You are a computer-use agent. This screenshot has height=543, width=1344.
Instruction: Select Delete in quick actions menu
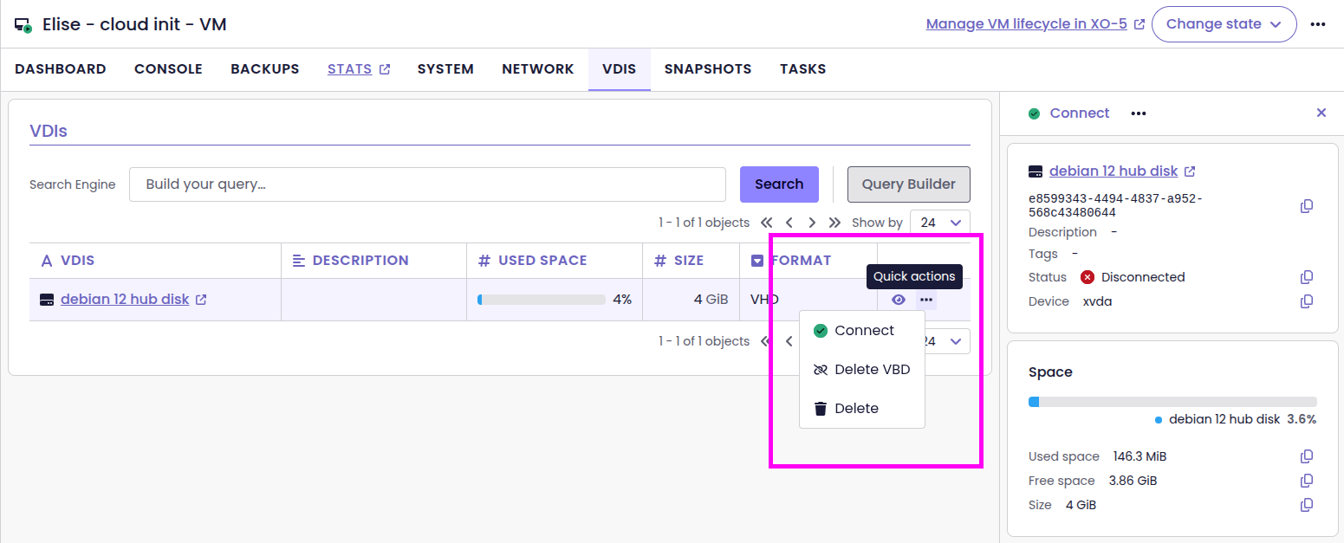856,409
